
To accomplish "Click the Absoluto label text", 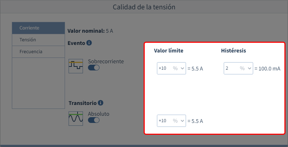I will (x=99, y=114).
